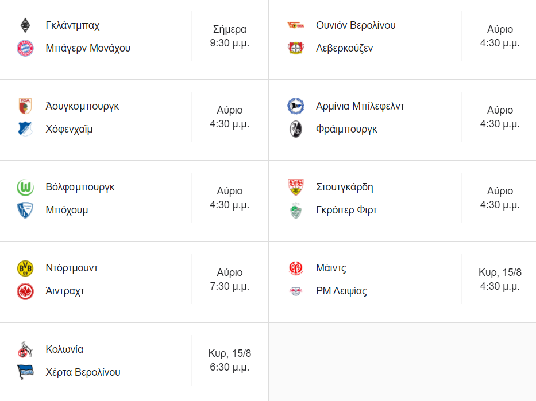Click the Στουτγκάρδη club crest
Viewport: 536px width, 401px height.
295,187
